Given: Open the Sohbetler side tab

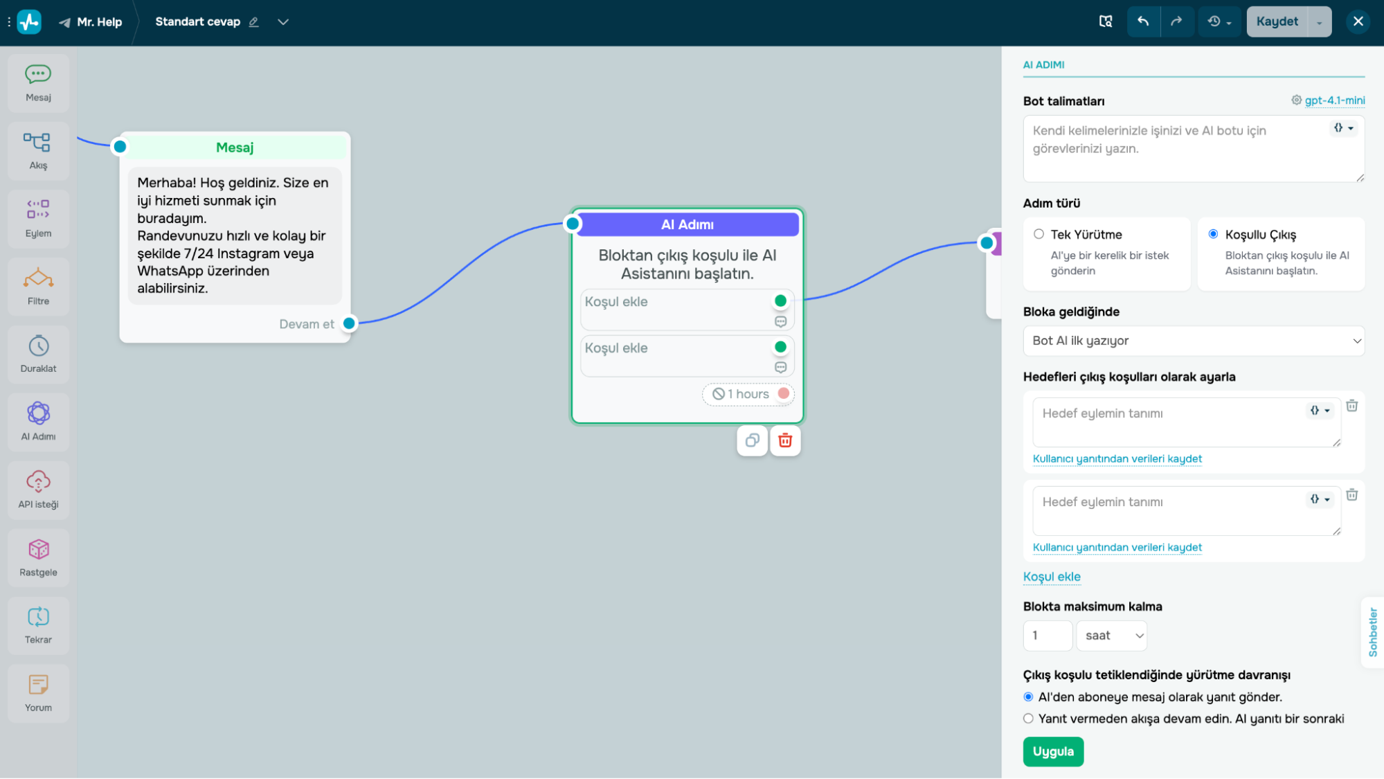Looking at the screenshot, I should pos(1372,632).
